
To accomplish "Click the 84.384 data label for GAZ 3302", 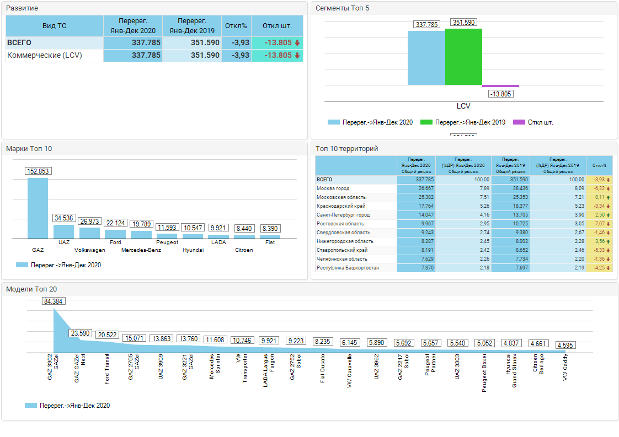I will coord(54,301).
